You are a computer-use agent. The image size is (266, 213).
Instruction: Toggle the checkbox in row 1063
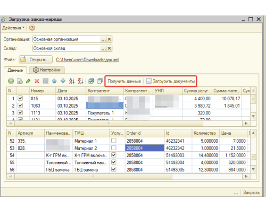(x=20, y=105)
